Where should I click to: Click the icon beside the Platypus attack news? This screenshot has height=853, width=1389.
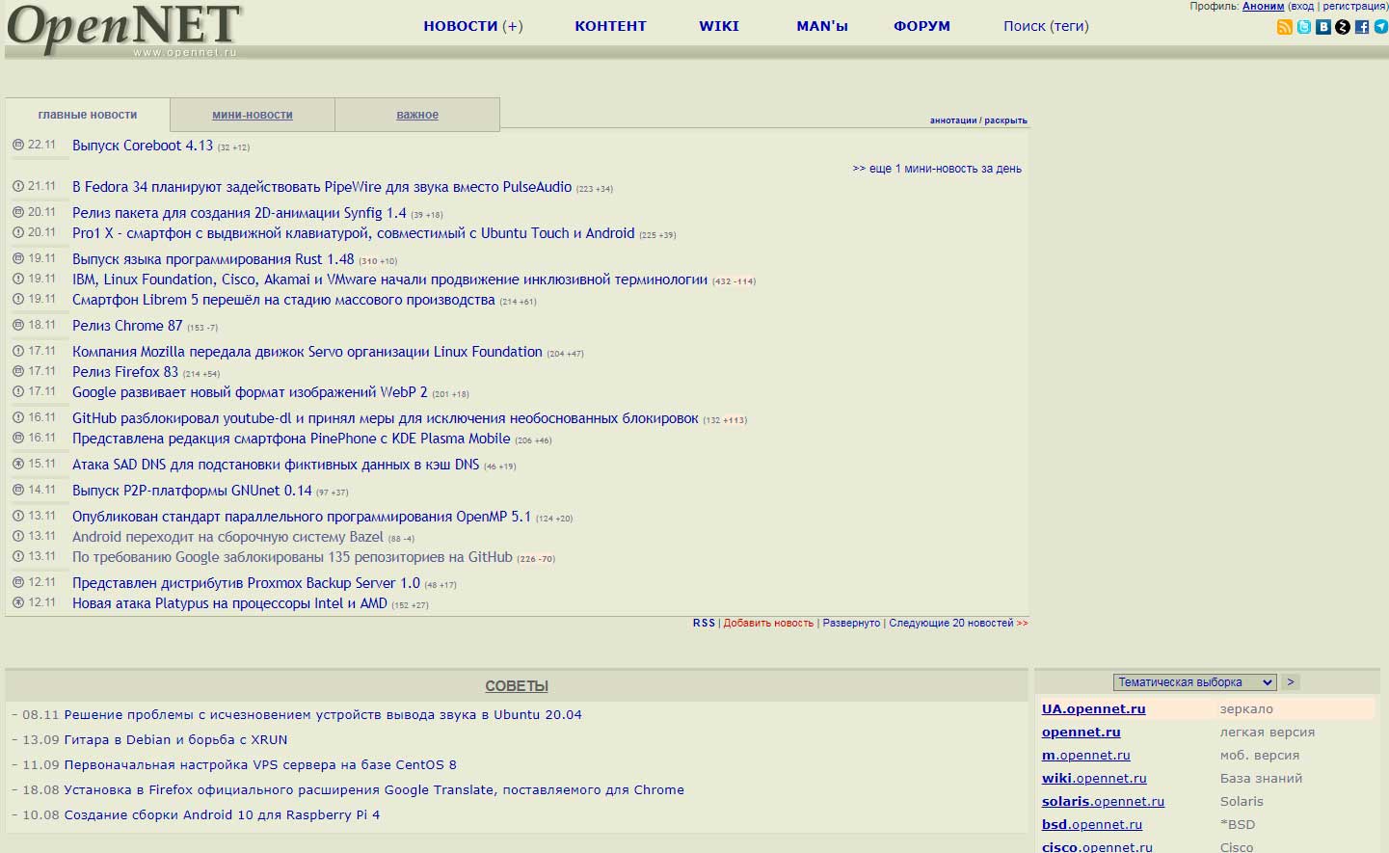18,602
